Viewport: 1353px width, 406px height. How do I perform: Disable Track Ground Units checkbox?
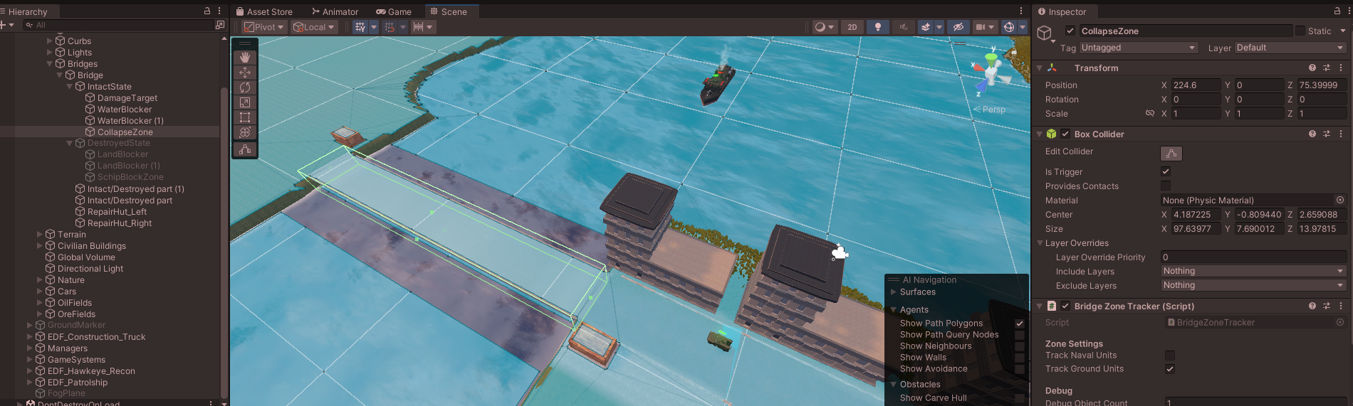pos(1169,368)
